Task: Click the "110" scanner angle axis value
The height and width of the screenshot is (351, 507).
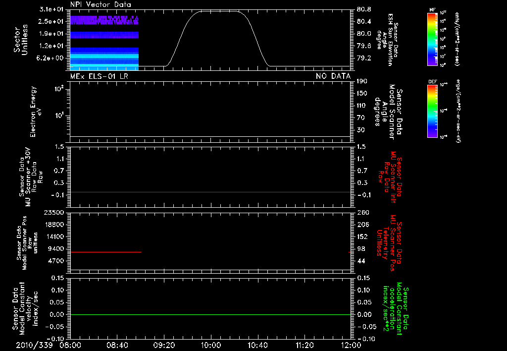Action: (x=362, y=106)
